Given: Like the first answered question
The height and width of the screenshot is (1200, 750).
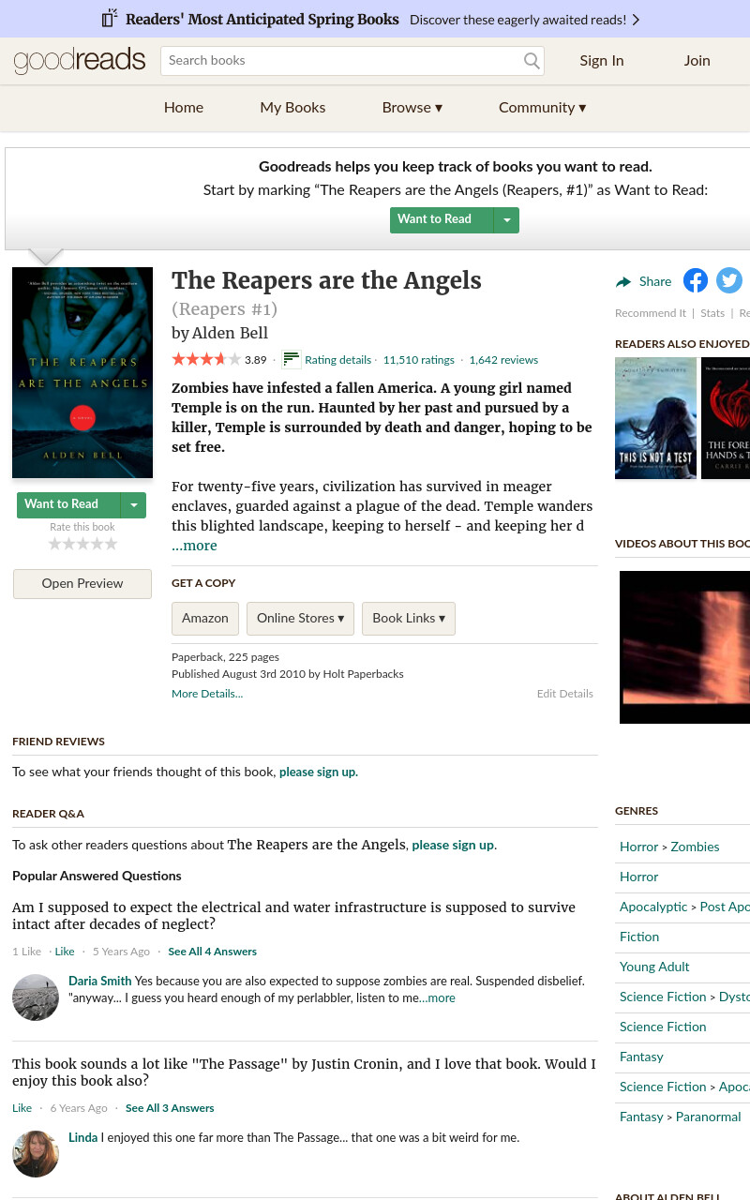Looking at the screenshot, I should (65, 952).
